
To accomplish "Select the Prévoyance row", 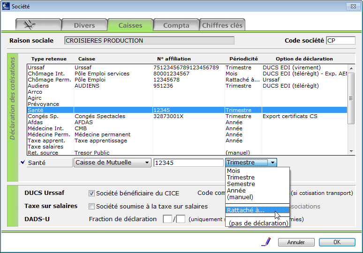I will point(187,104).
